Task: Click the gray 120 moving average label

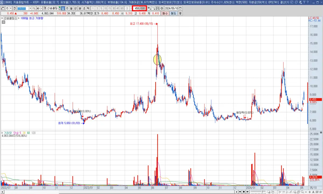Action: pos(34,133)
